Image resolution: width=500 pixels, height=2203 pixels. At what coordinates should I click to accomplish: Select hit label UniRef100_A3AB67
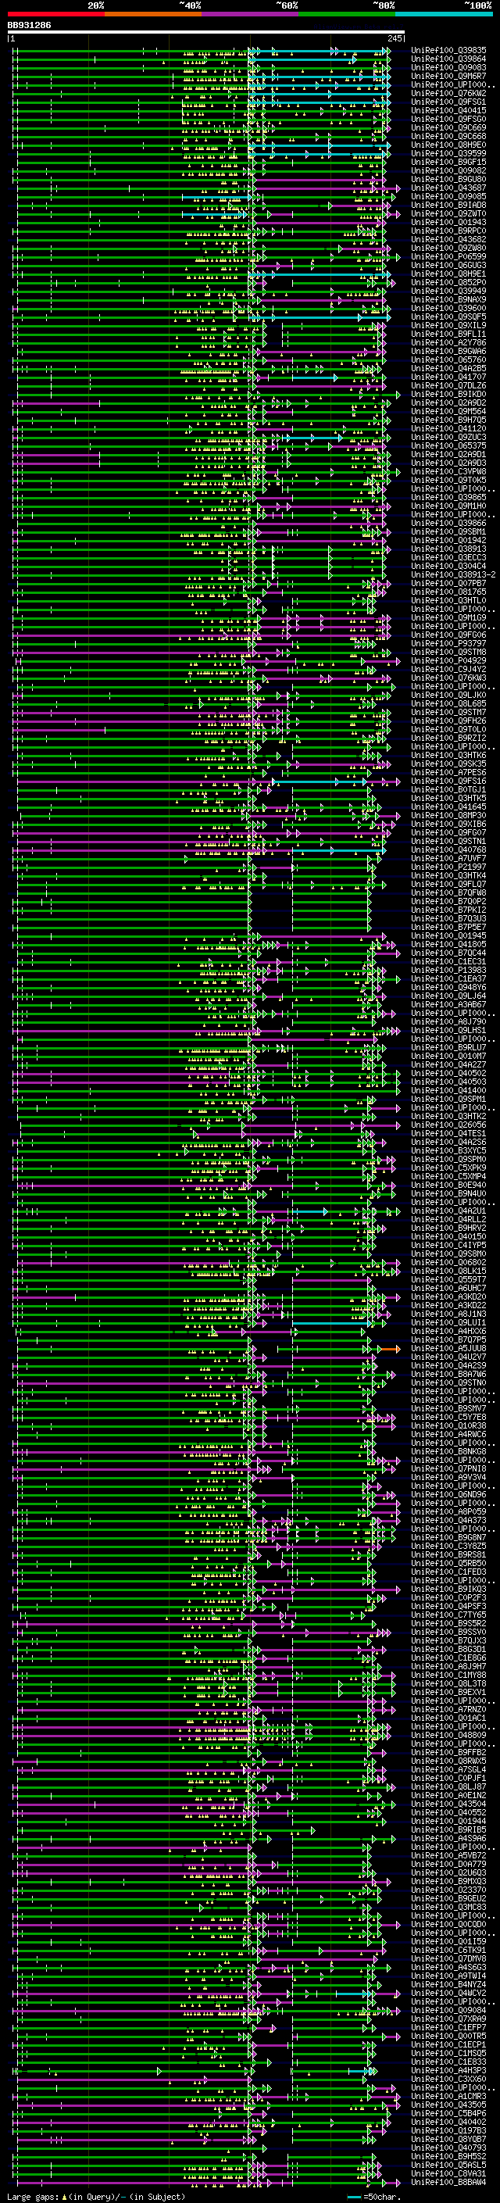pos(448,1004)
